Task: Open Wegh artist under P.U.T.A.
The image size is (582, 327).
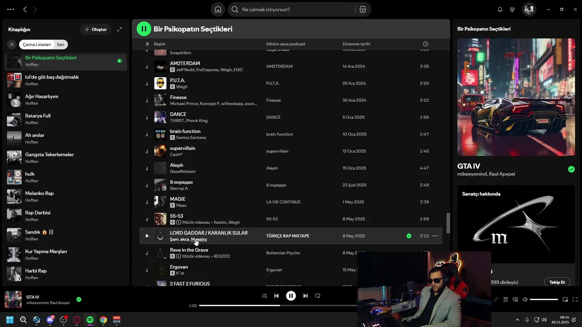Action: click(x=181, y=87)
